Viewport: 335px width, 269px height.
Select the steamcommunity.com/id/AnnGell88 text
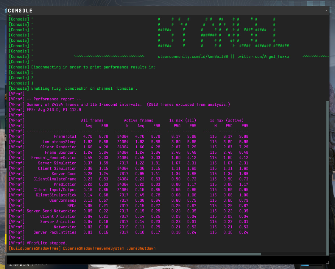click(x=193, y=56)
